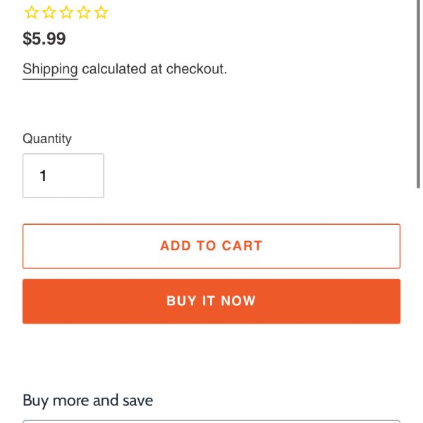Click the word save in the bottom heading

[x=138, y=400]
